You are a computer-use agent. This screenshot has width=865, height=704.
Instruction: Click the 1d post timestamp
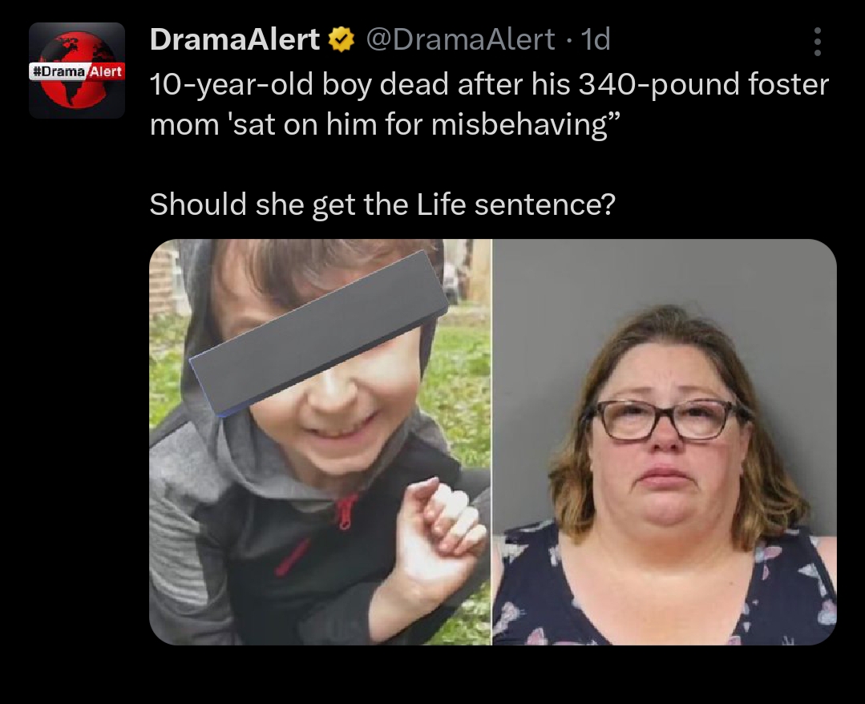tap(596, 40)
